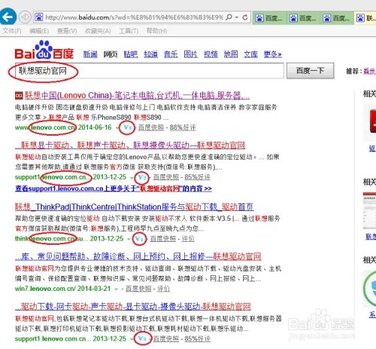Image resolution: width=376 pixels, height=349 pixels.
Task: Open the address bar dropdown arrow
Action: [237, 17]
